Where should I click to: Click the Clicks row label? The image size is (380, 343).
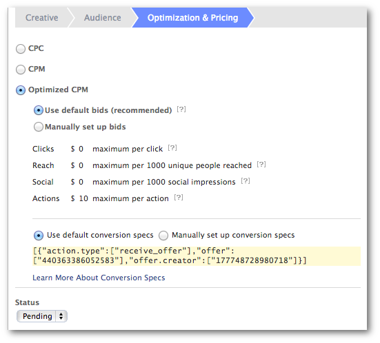click(43, 149)
